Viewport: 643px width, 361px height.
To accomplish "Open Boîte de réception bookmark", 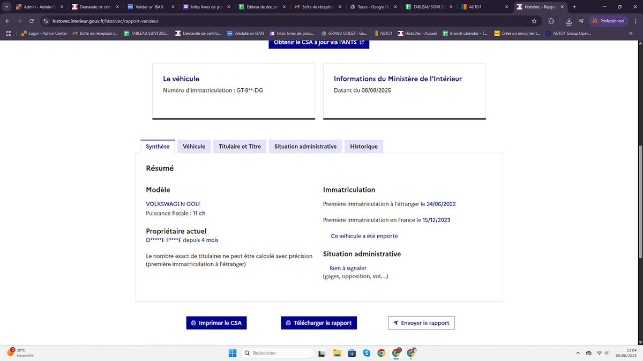I will pyautogui.click(x=95, y=33).
